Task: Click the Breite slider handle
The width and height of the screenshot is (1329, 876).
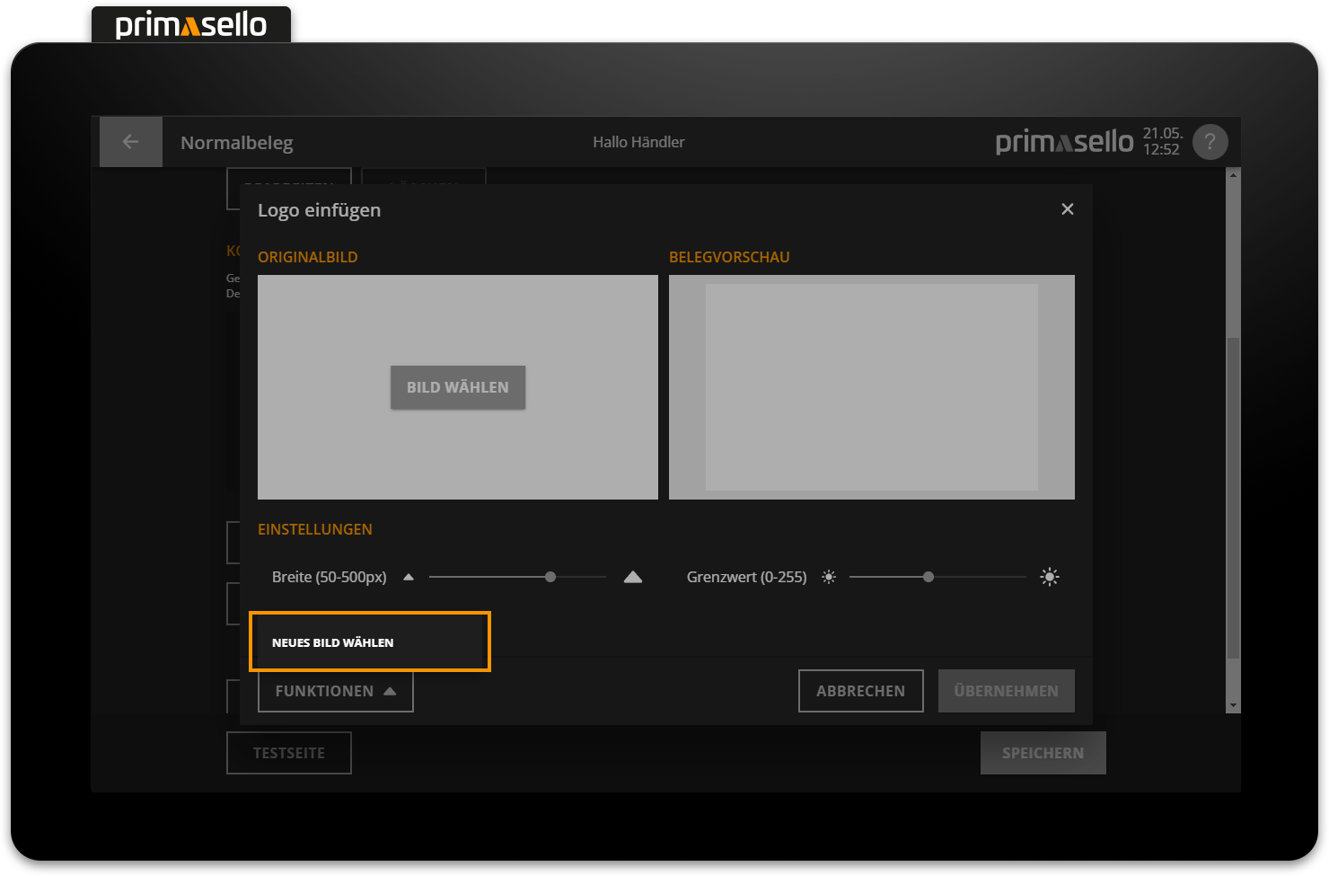Action: (x=550, y=577)
